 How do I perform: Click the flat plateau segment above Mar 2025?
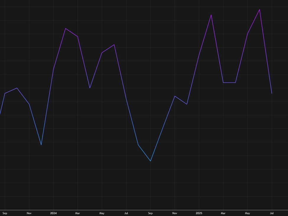pos(229,82)
